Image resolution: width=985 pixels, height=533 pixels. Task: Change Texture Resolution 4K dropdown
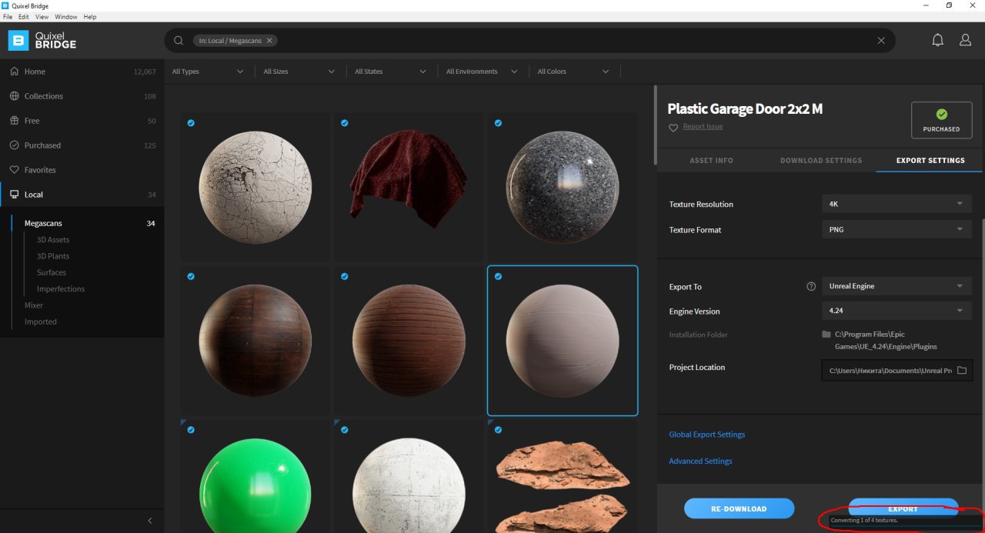point(897,204)
